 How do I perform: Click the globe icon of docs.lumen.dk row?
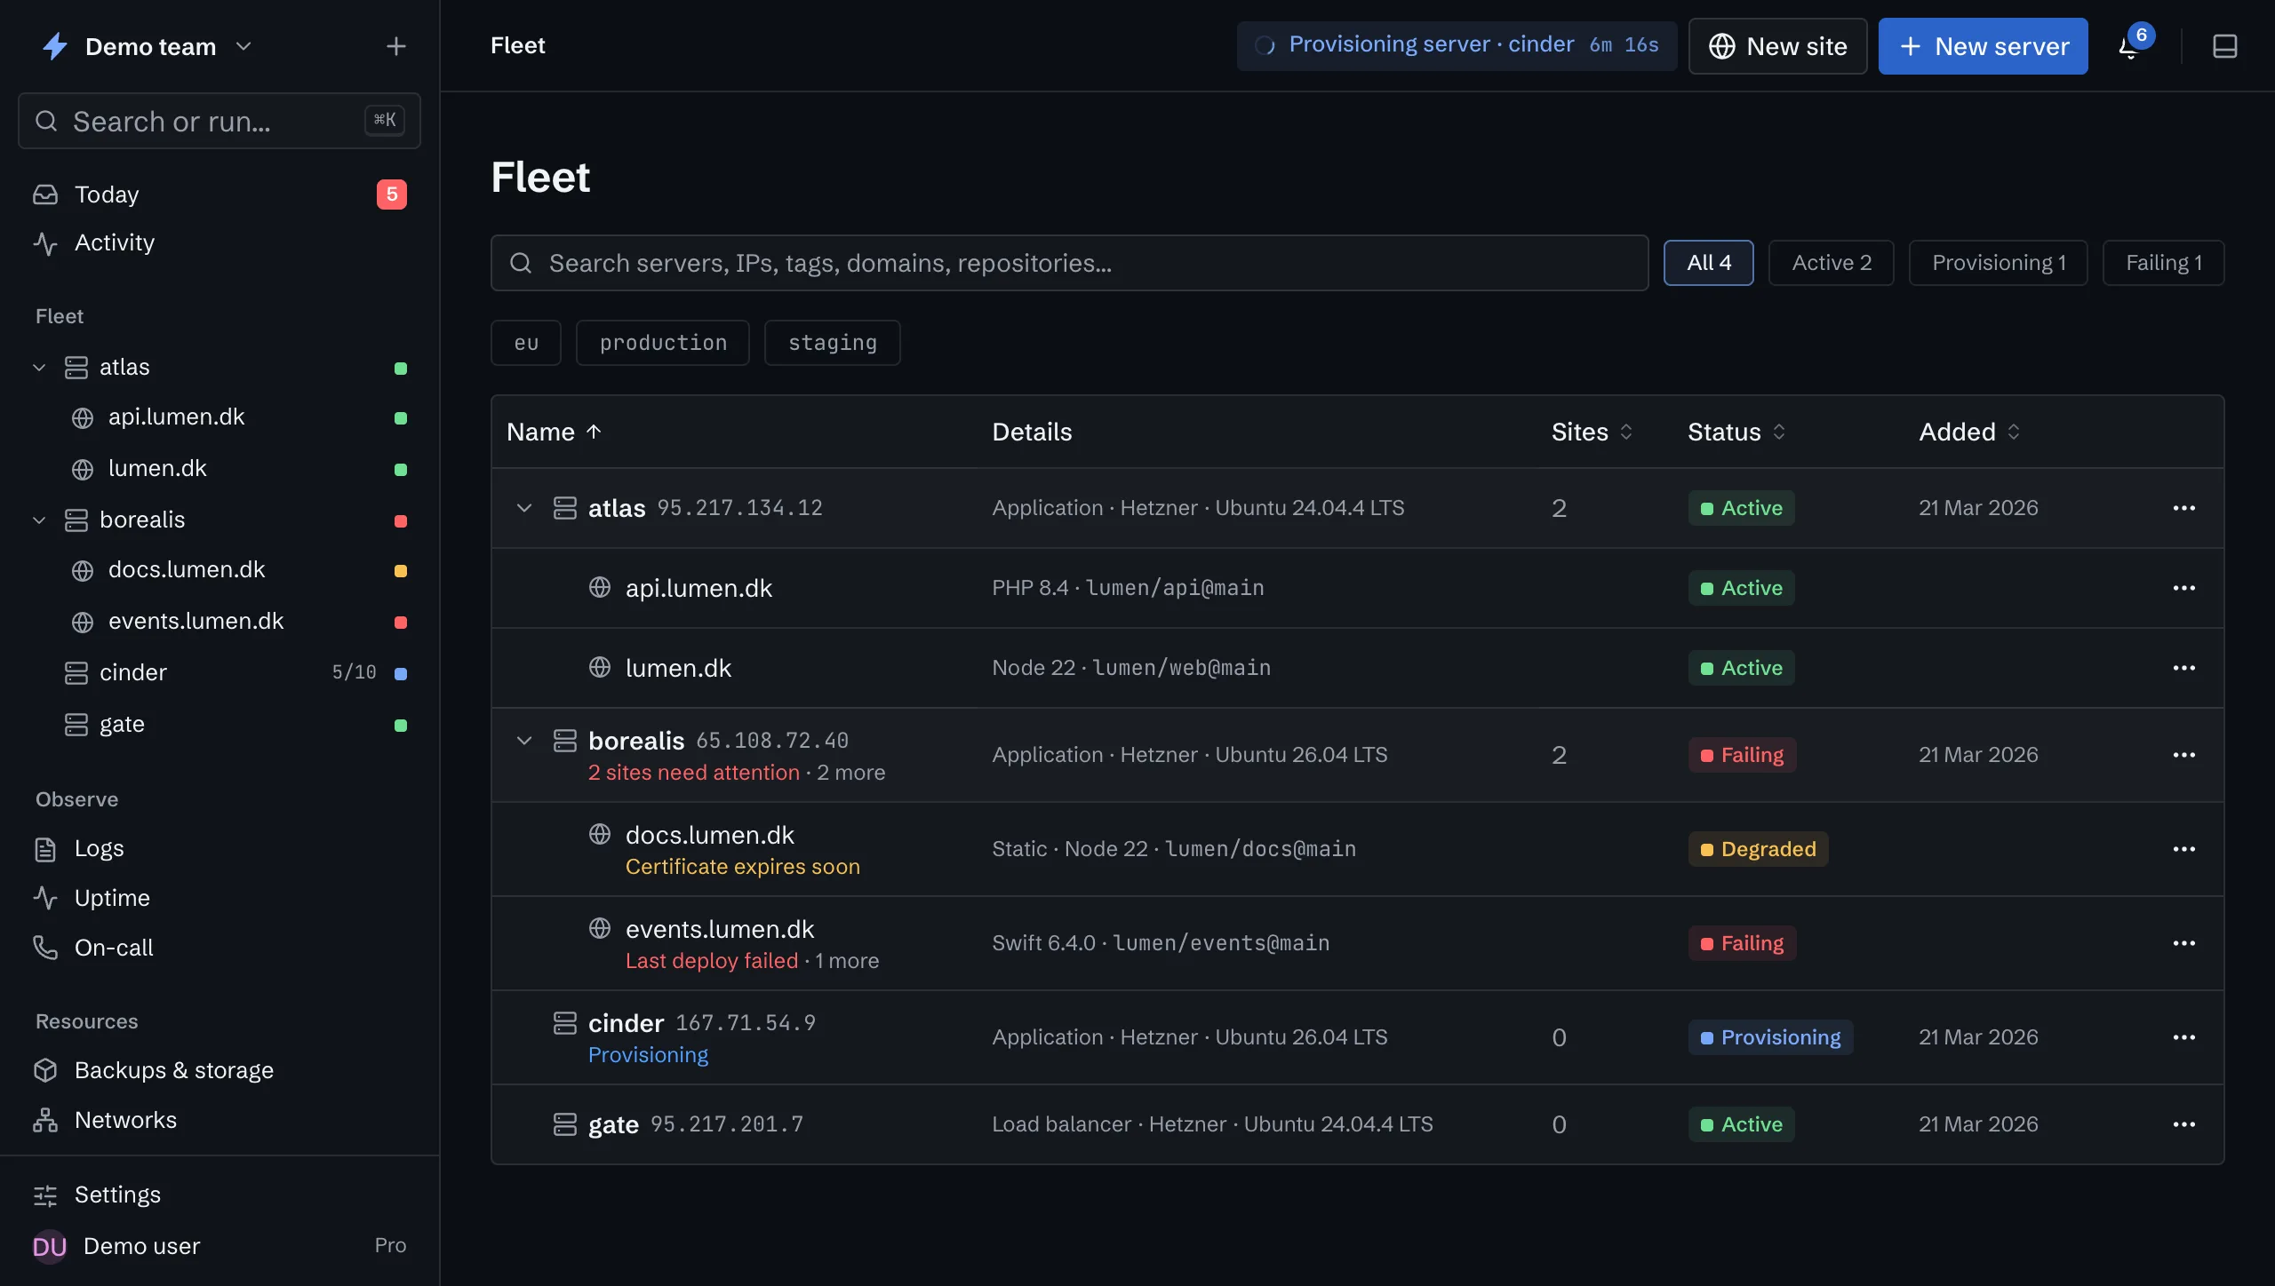click(600, 834)
